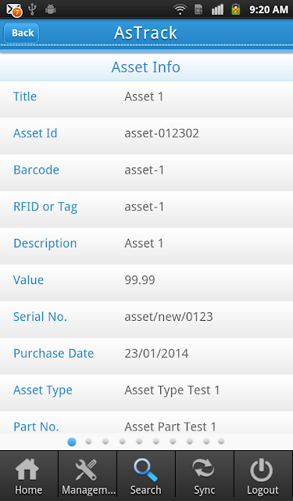Jump to the last page indicator dot
The height and width of the screenshot is (501, 293).
pyautogui.click(x=221, y=442)
